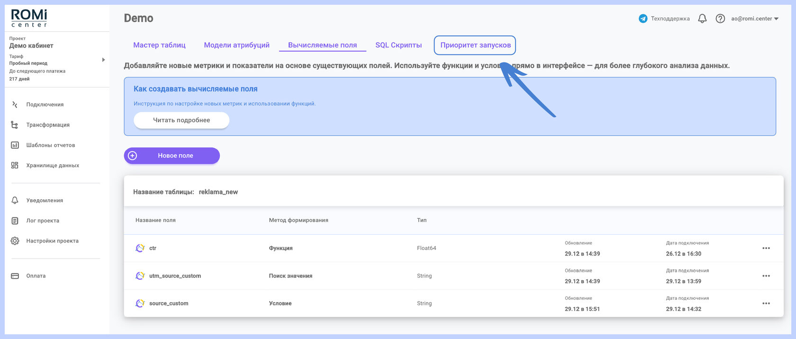This screenshot has height=339, width=796.
Task: Switch to Мастер таблиц tab
Action: pos(159,45)
